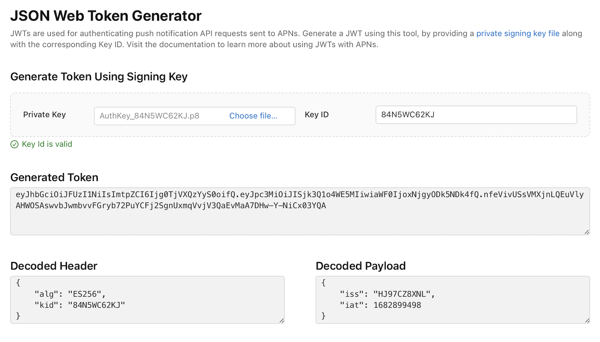Click the Decoded Payload section label
Image resolution: width=600 pixels, height=342 pixels.
point(360,266)
